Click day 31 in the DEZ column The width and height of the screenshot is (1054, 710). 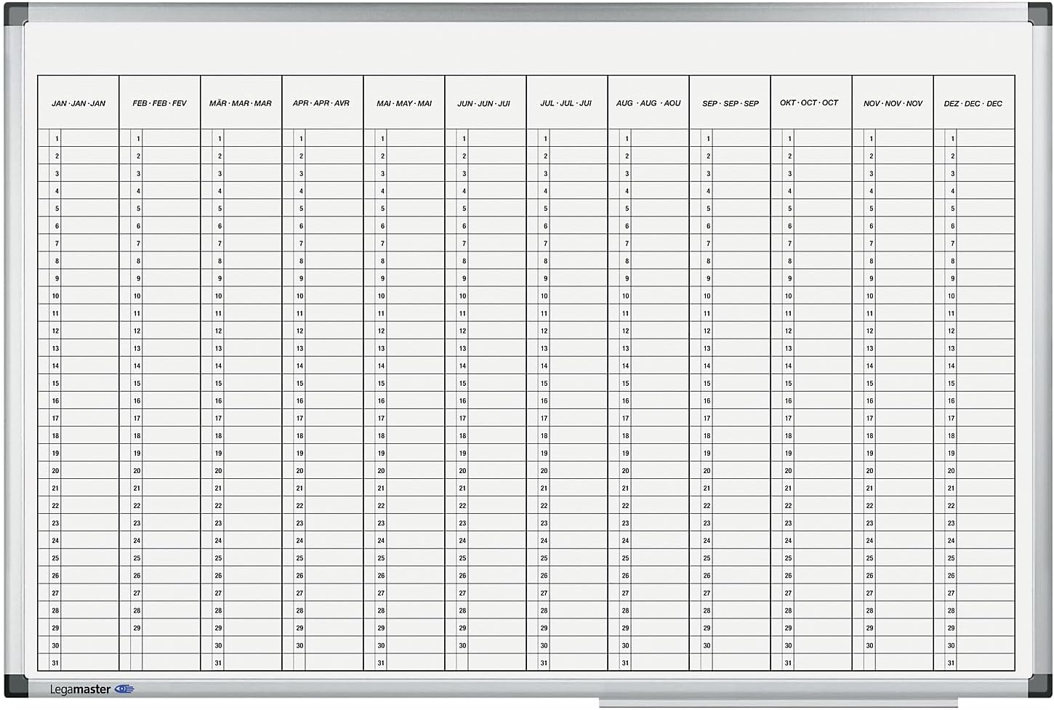pos(951,663)
